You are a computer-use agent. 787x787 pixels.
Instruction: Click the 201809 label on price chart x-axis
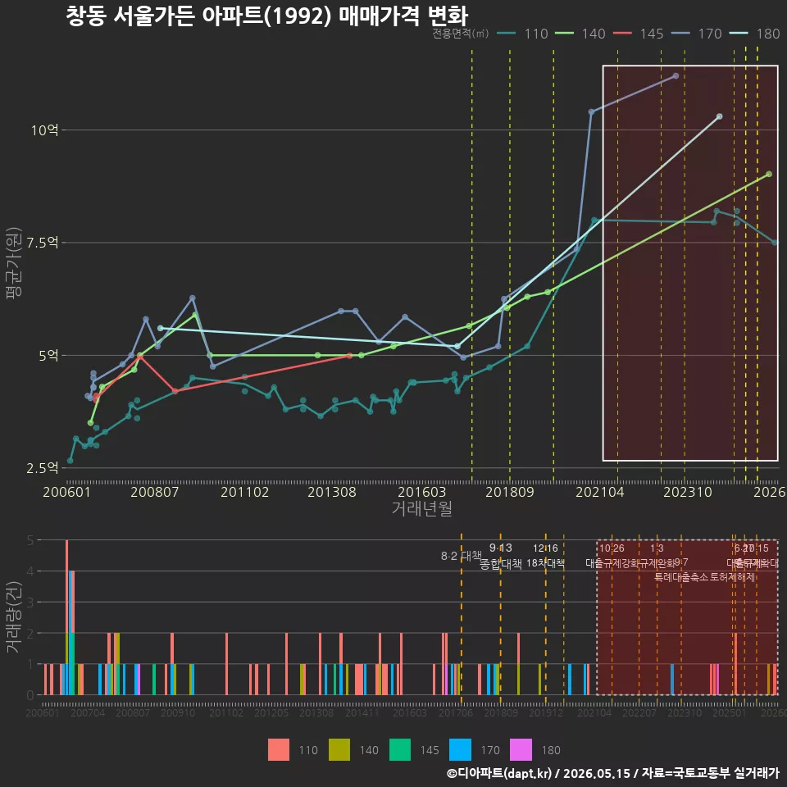[x=509, y=492]
